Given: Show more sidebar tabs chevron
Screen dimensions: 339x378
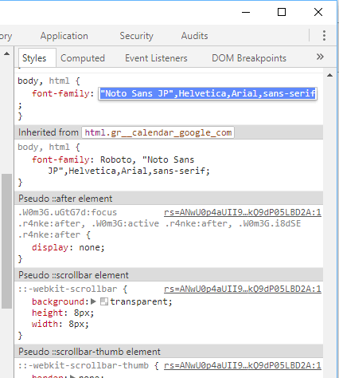Looking at the screenshot, I should pos(320,57).
